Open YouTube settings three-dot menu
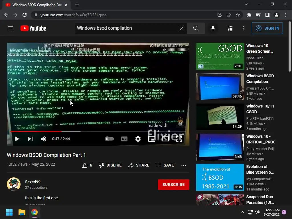This screenshot has width=292, height=219. pyautogui.click(x=244, y=28)
